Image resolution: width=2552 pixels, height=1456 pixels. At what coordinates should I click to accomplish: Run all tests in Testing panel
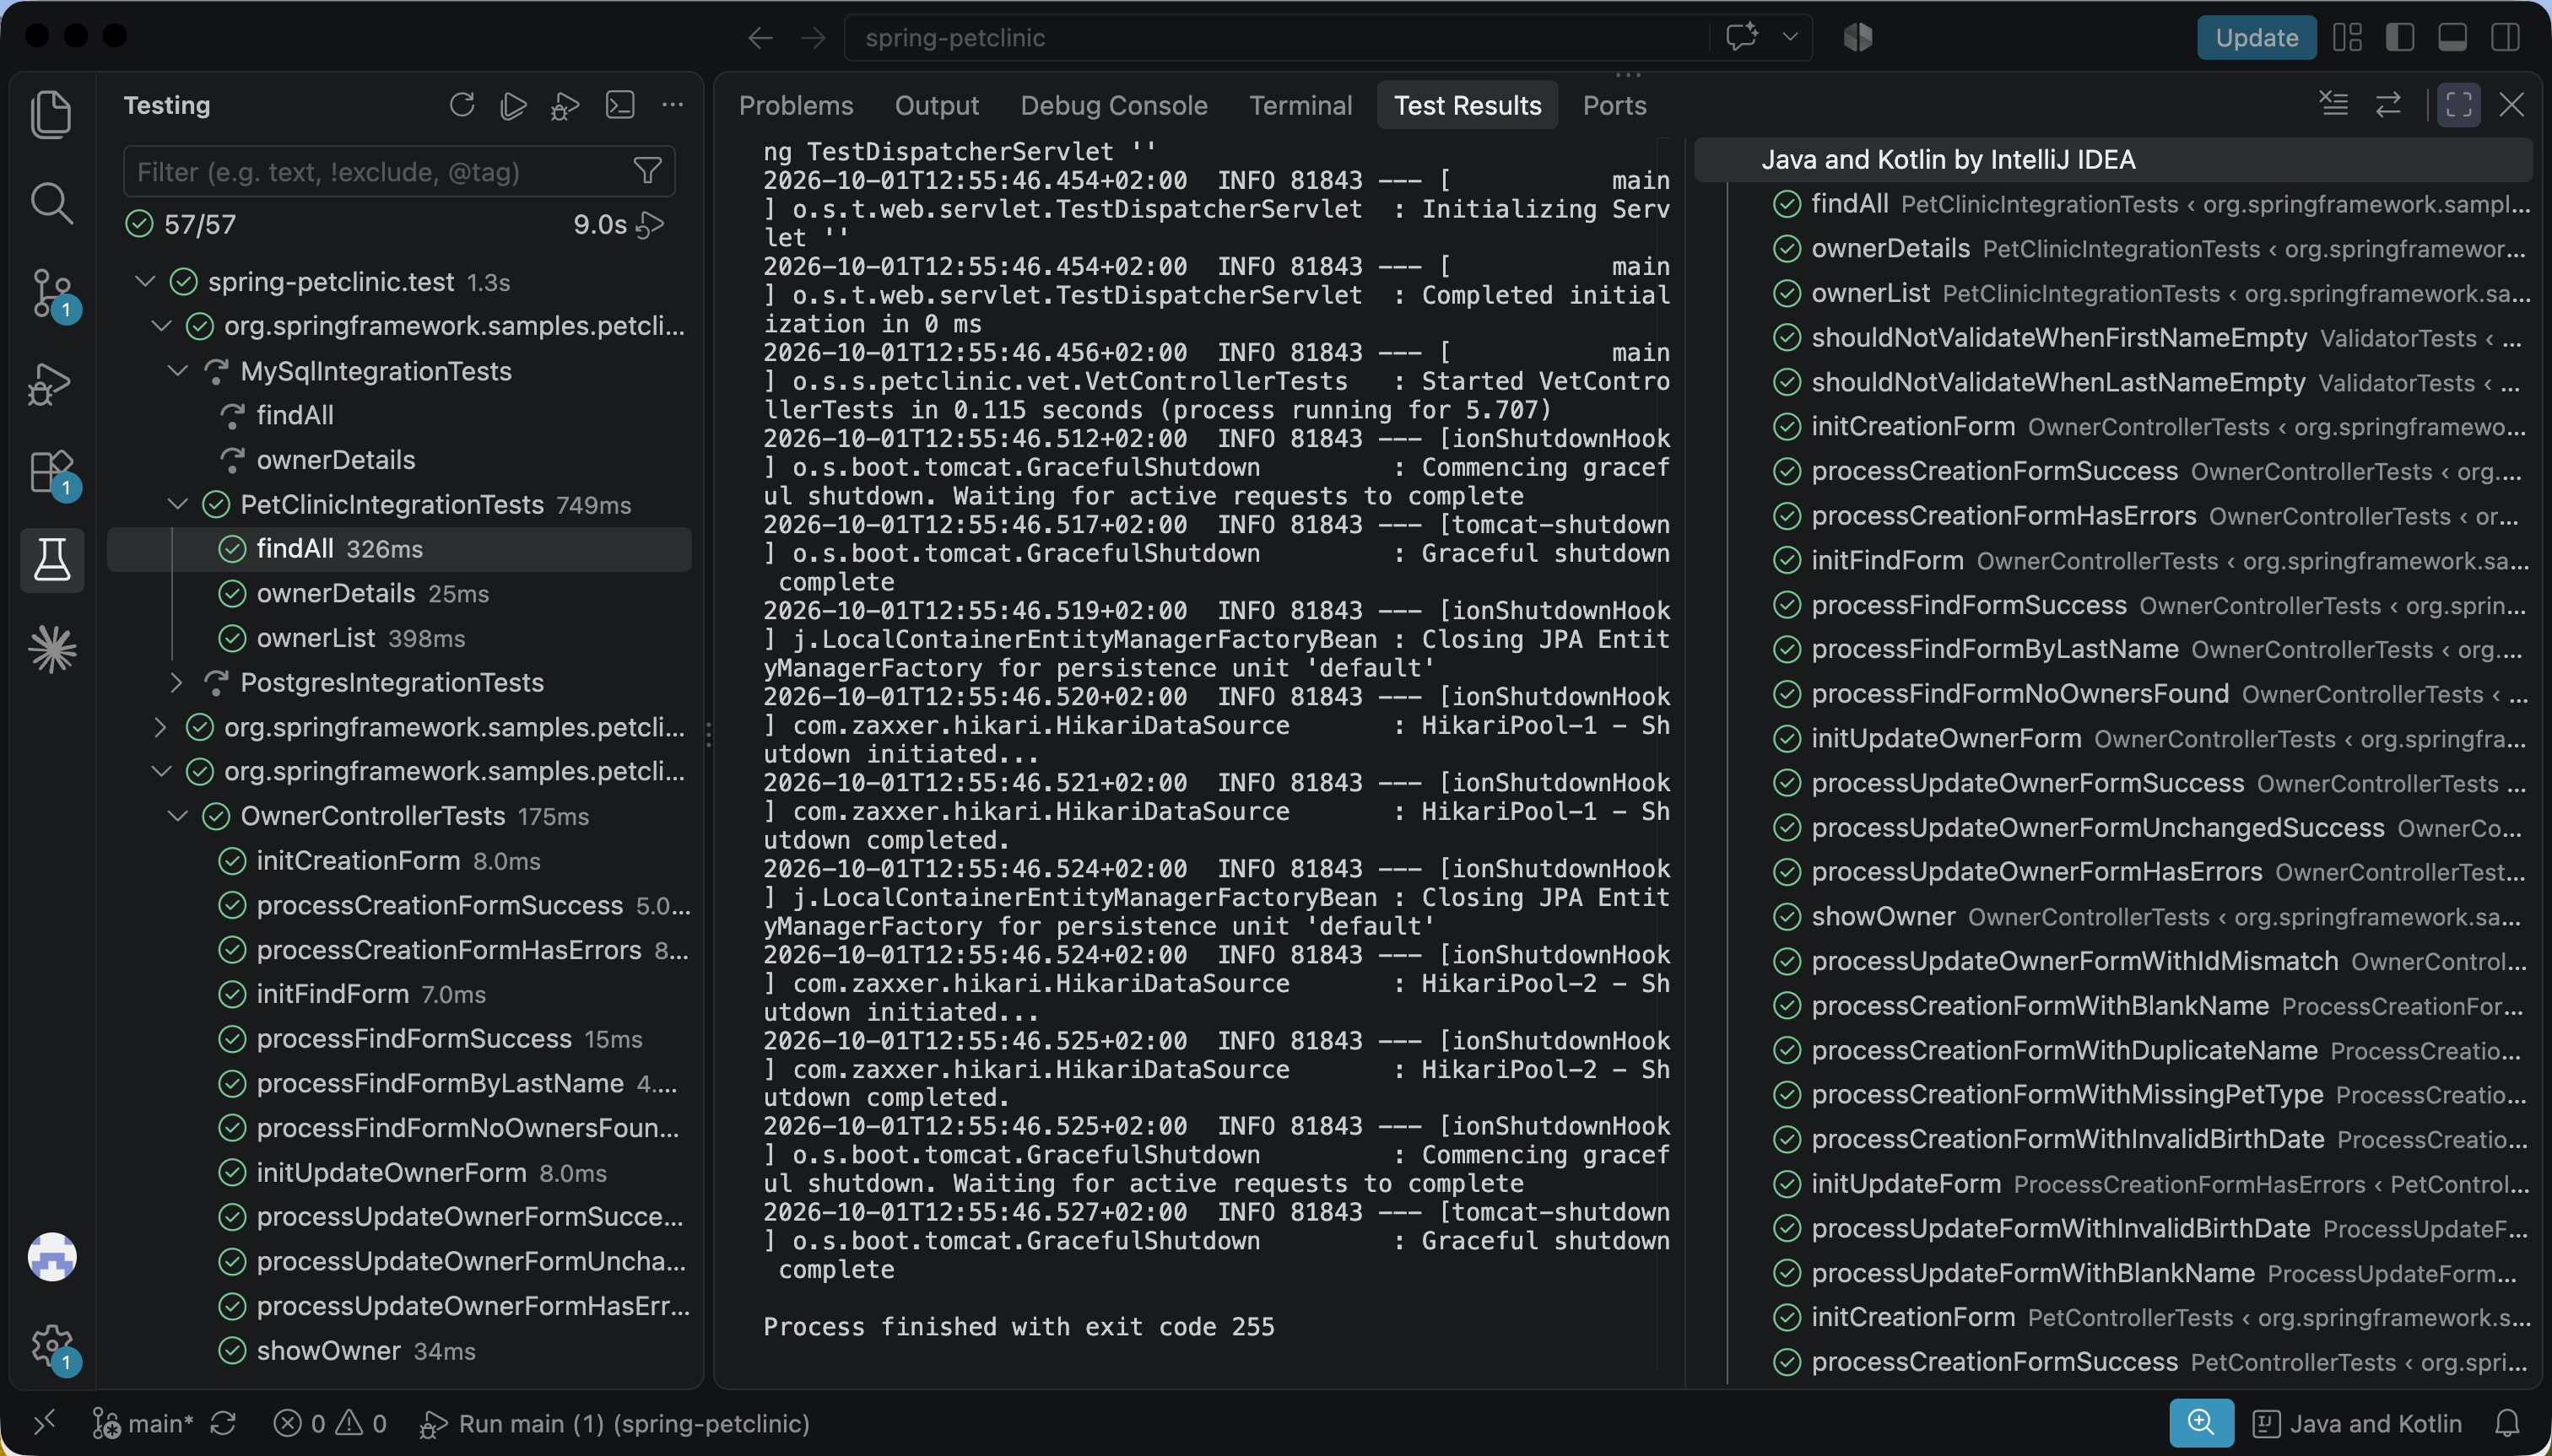coord(513,105)
